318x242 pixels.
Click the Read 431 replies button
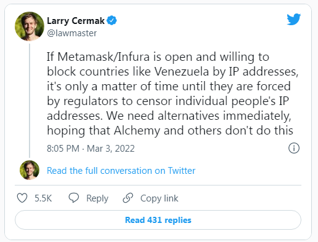(158, 220)
